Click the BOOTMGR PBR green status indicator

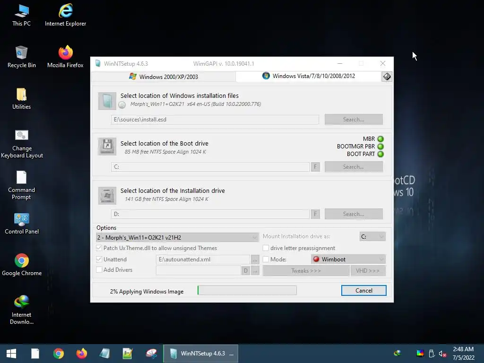coord(380,147)
